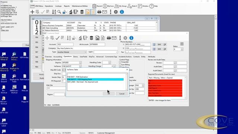Click the gear icon in Customer Detail toolbar
Screen dimensions: 238x134
point(125,38)
